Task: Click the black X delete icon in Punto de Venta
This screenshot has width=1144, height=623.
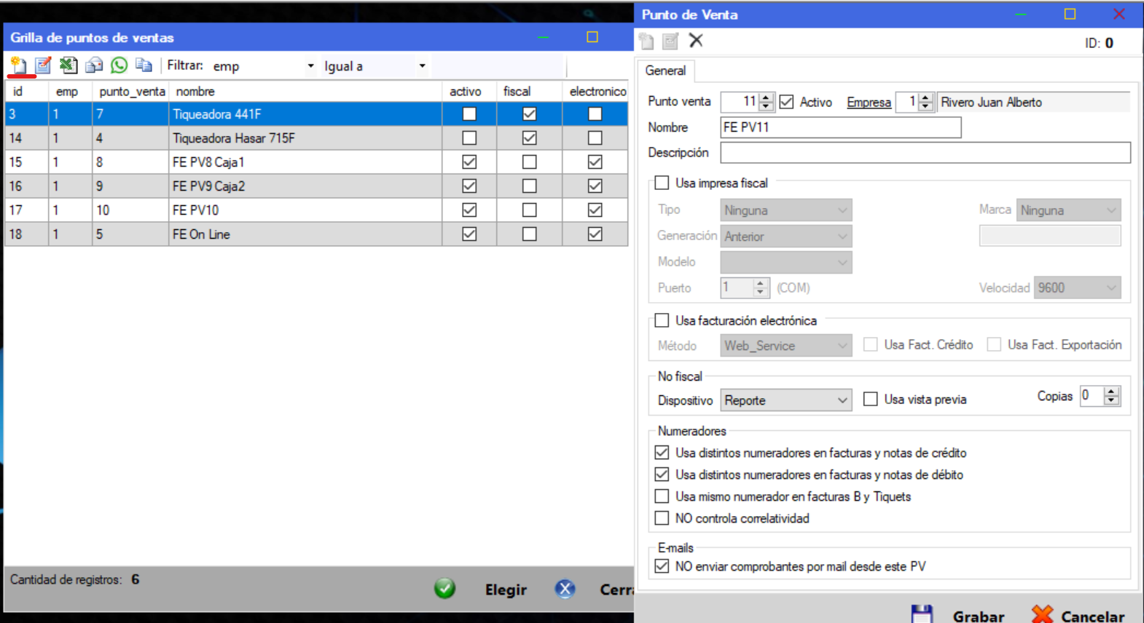Action: coord(696,41)
